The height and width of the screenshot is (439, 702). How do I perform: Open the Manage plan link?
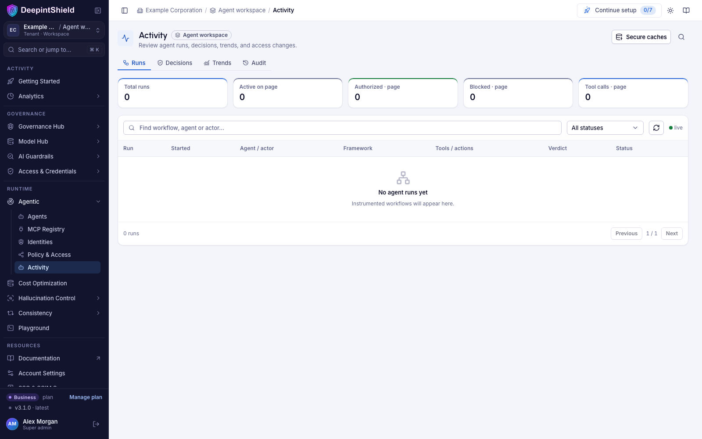(x=86, y=397)
